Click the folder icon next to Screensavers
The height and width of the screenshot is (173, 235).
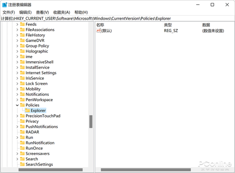(x=22, y=154)
